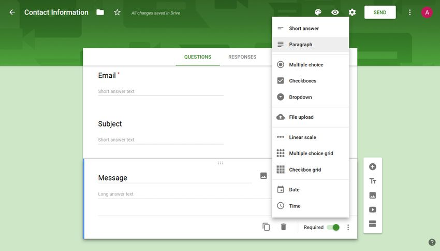Image resolution: width=440 pixels, height=251 pixels.
Task: Preview the form with eye icon
Action: tap(335, 12)
